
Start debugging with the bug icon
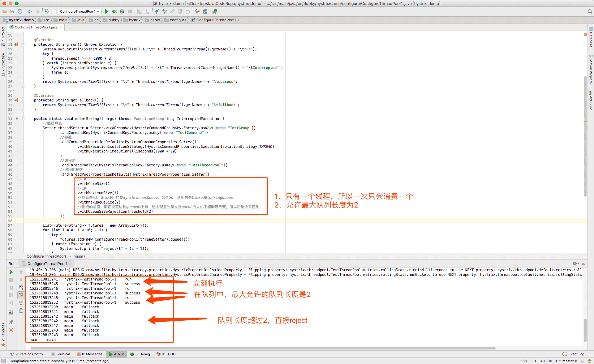pyautogui.click(x=114, y=11)
